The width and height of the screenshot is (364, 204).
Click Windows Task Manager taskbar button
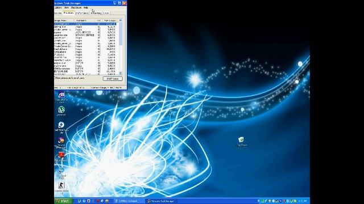coord(161,201)
